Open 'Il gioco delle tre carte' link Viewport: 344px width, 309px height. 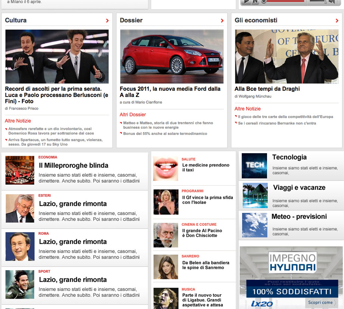286,117
